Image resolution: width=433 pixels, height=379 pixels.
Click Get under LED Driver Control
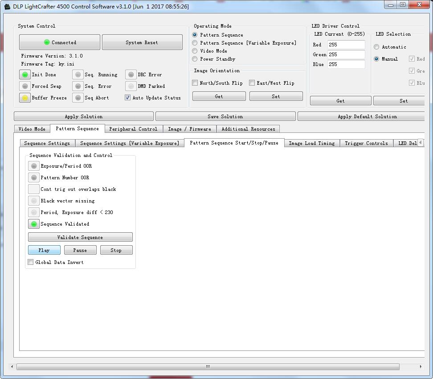pyautogui.click(x=340, y=101)
